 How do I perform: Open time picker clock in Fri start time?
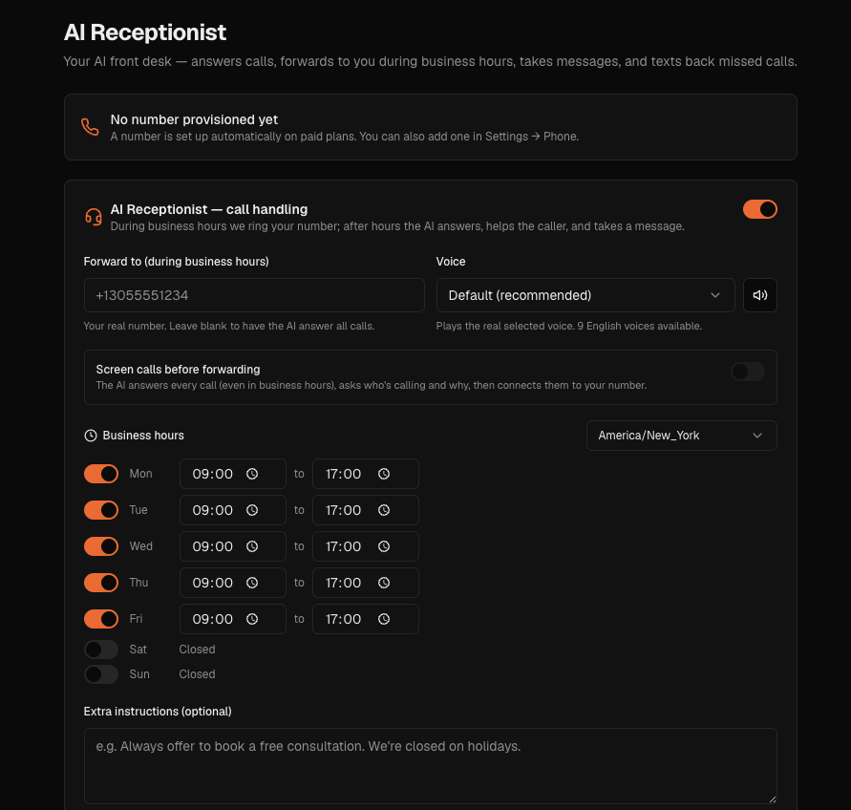tap(252, 619)
